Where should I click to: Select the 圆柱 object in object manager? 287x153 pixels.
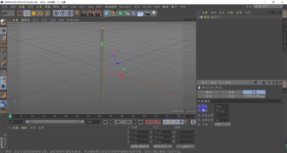coord(206,17)
